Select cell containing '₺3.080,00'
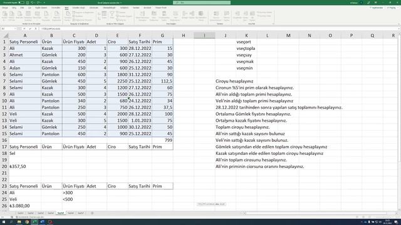Screen dimensions: 401x225 [25, 206]
